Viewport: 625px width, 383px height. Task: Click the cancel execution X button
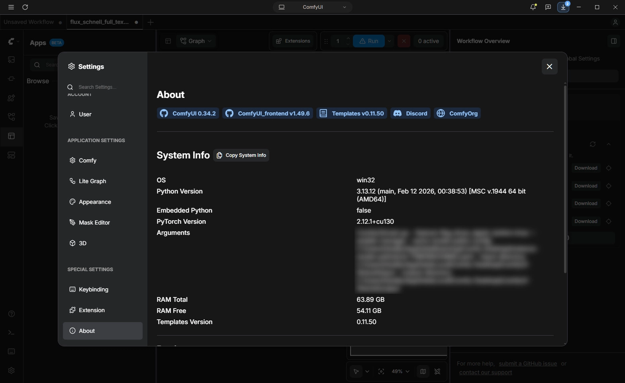[x=404, y=41]
